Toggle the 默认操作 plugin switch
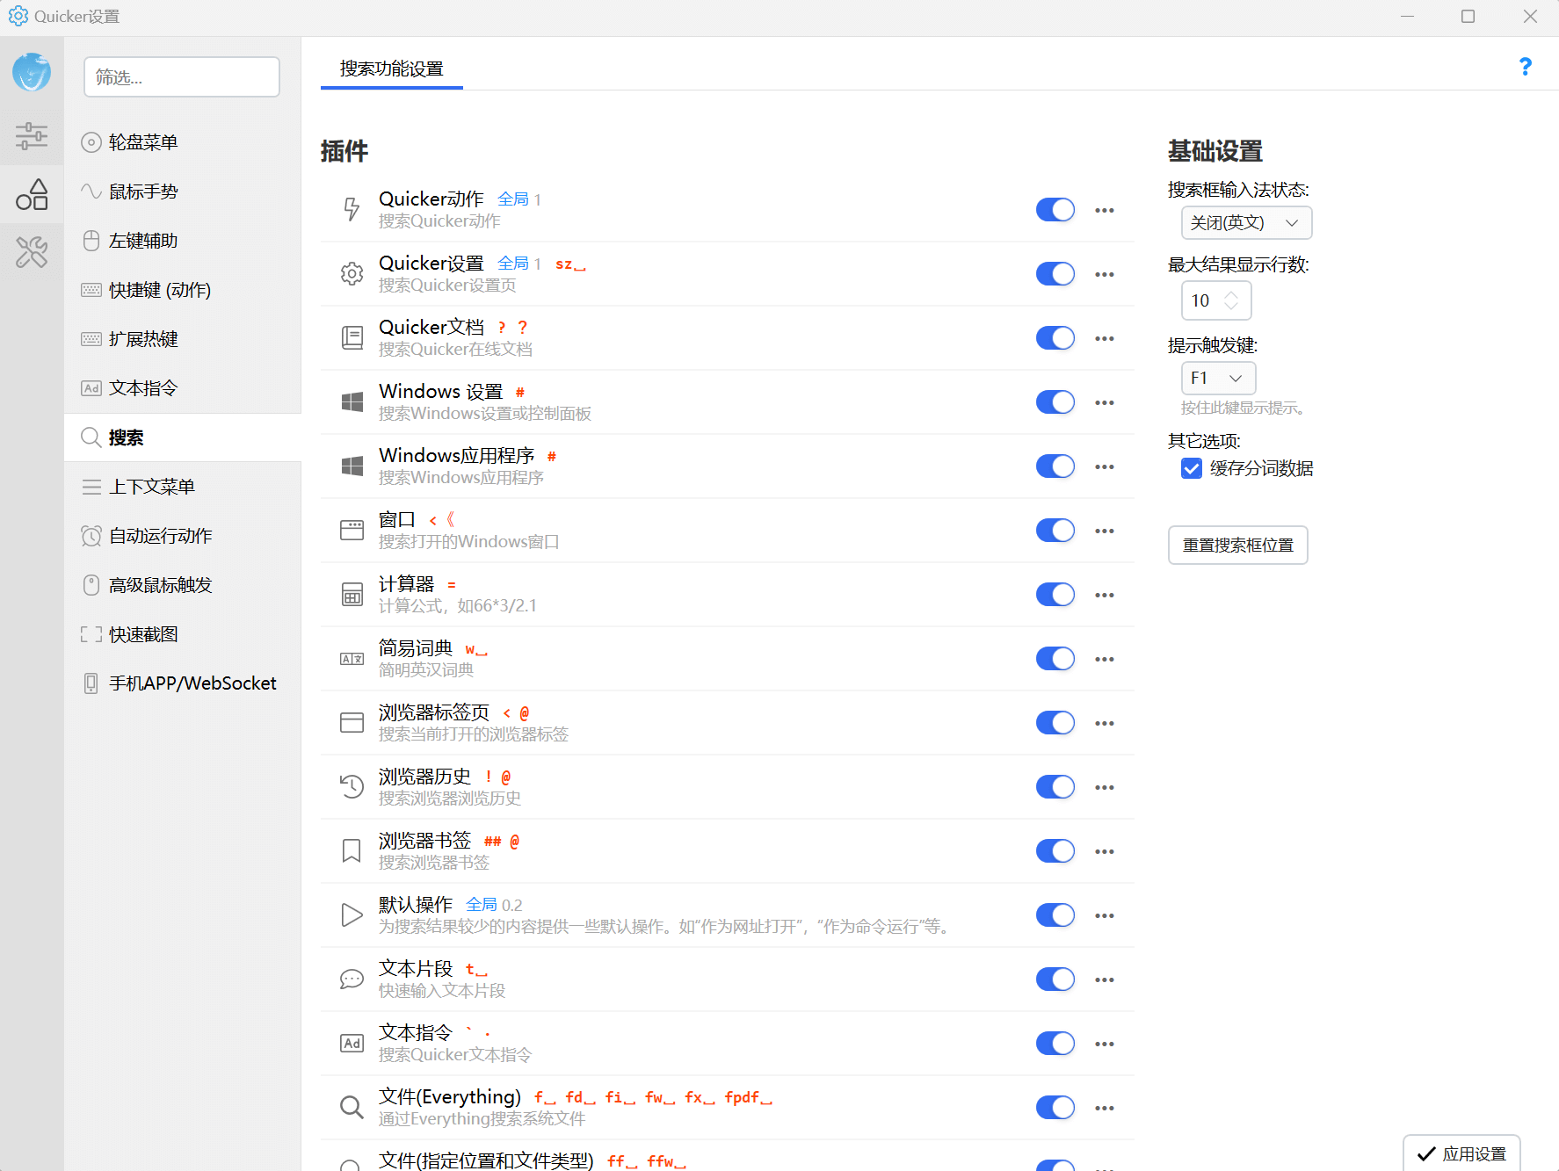Screen dimensions: 1559x1171 click(1055, 915)
